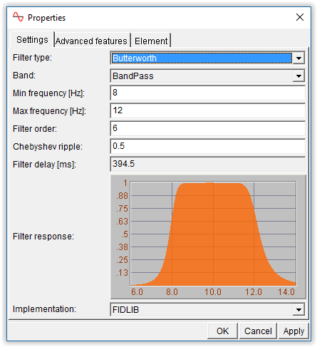Click the Min frequency input field
Screen dimensions: 317x347
(x=208, y=93)
